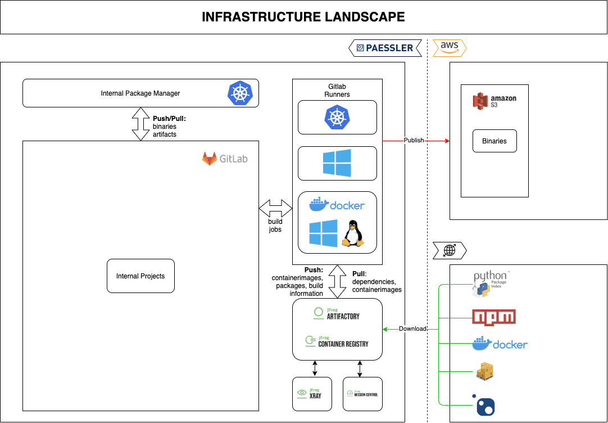Select the Binaries box
Screen dimensions: 608x423
pos(494,141)
